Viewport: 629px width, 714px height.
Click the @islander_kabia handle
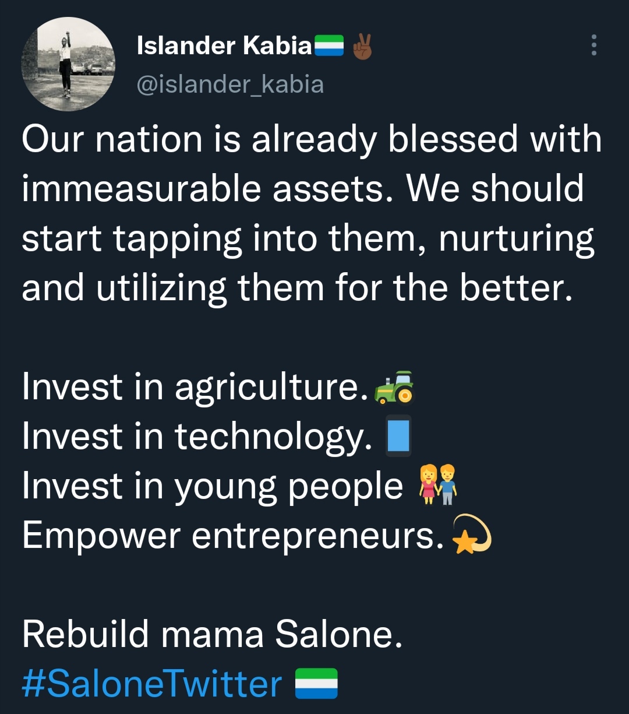tap(230, 85)
